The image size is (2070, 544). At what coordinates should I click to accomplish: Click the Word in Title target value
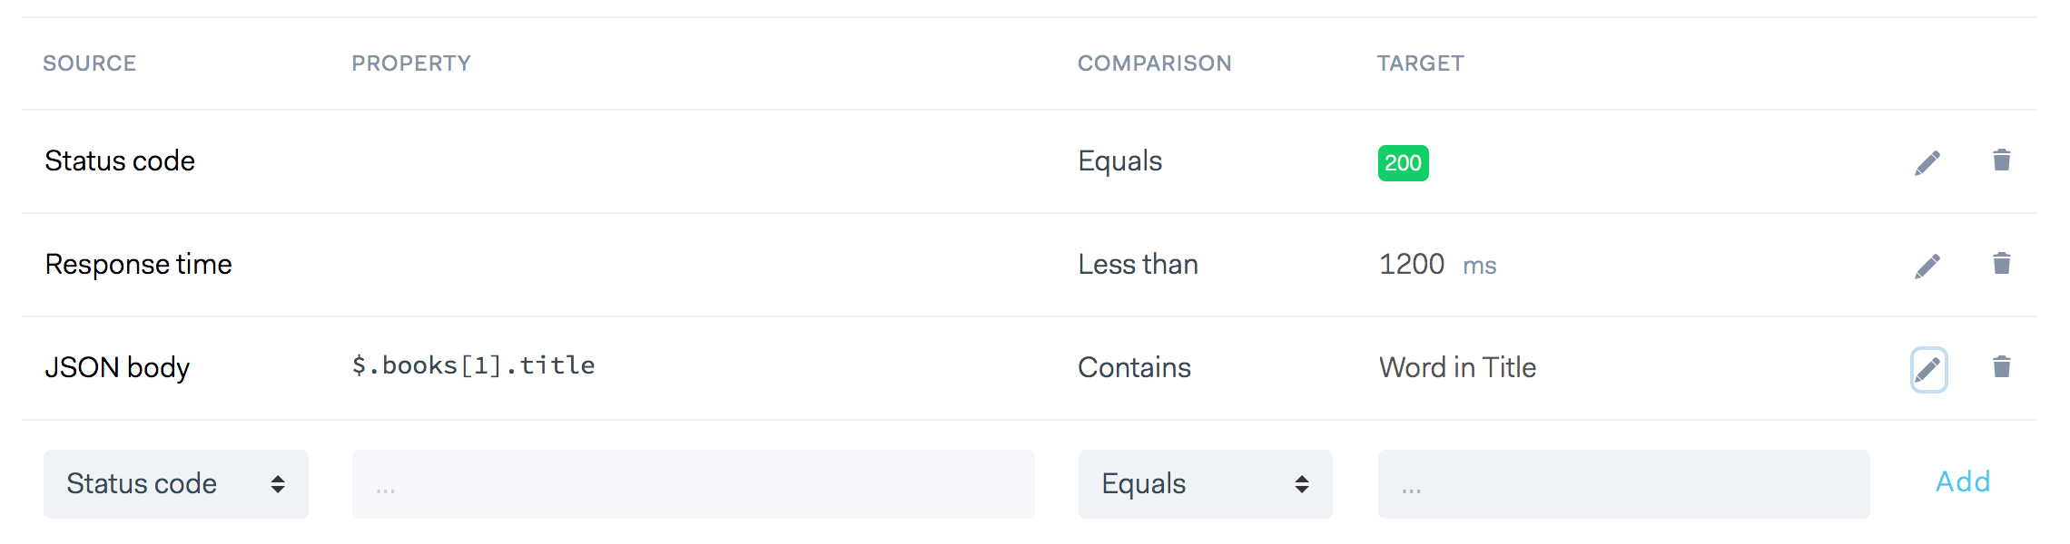click(x=1456, y=367)
